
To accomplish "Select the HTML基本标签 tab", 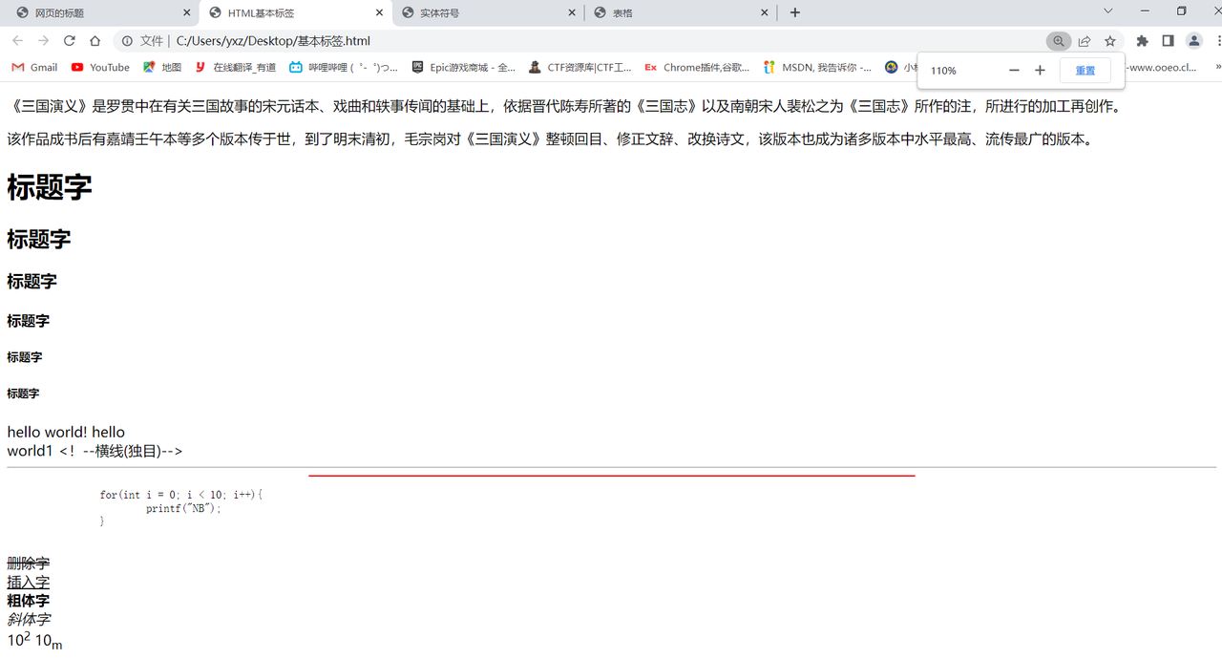I will tap(296, 13).
